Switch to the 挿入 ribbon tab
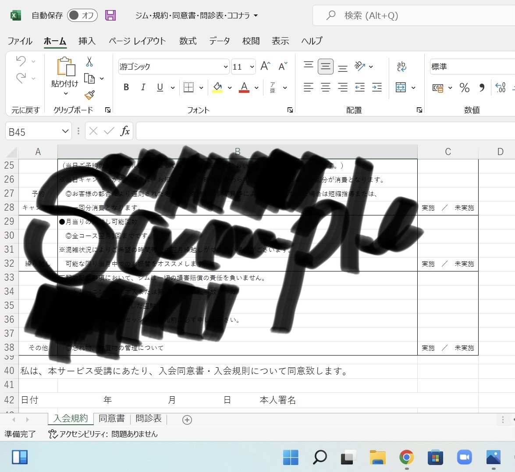Viewport: 515px width, 472px height. 87,41
